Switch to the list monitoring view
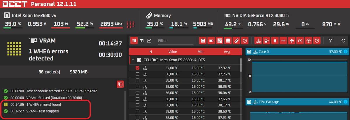Image resolution: width=350 pixels, height=120 pixels. (134, 41)
